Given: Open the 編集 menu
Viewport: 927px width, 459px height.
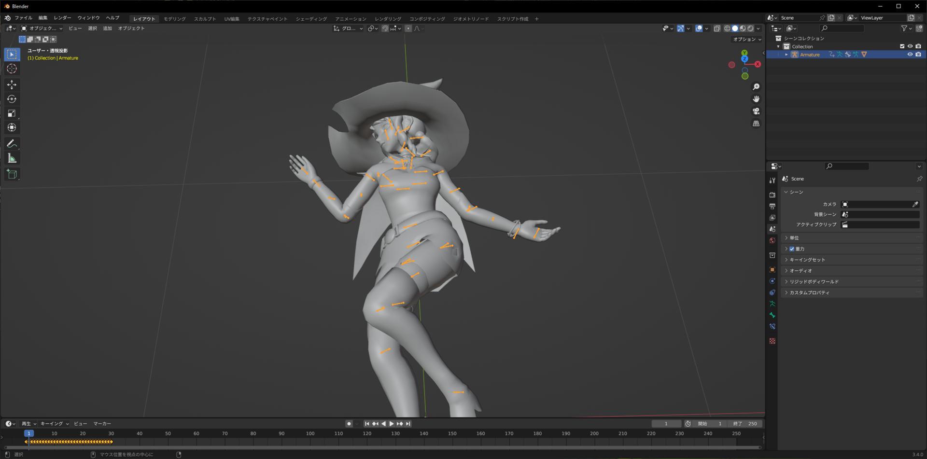Looking at the screenshot, I should [43, 18].
